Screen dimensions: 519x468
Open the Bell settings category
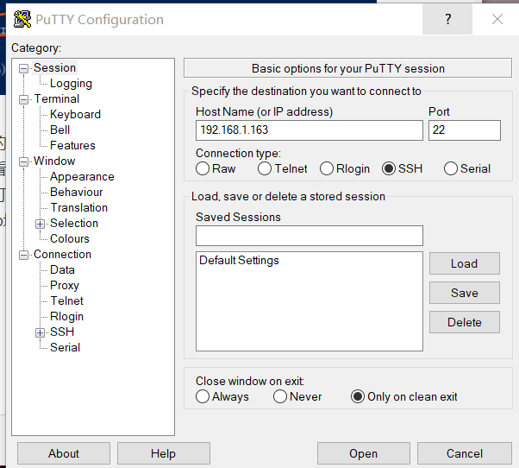click(x=59, y=130)
